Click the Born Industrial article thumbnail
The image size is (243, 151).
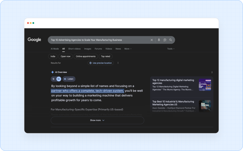205,106
